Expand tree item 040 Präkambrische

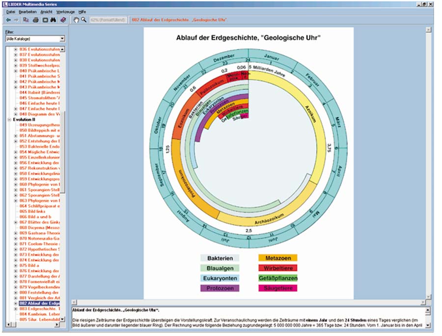pos(16,71)
